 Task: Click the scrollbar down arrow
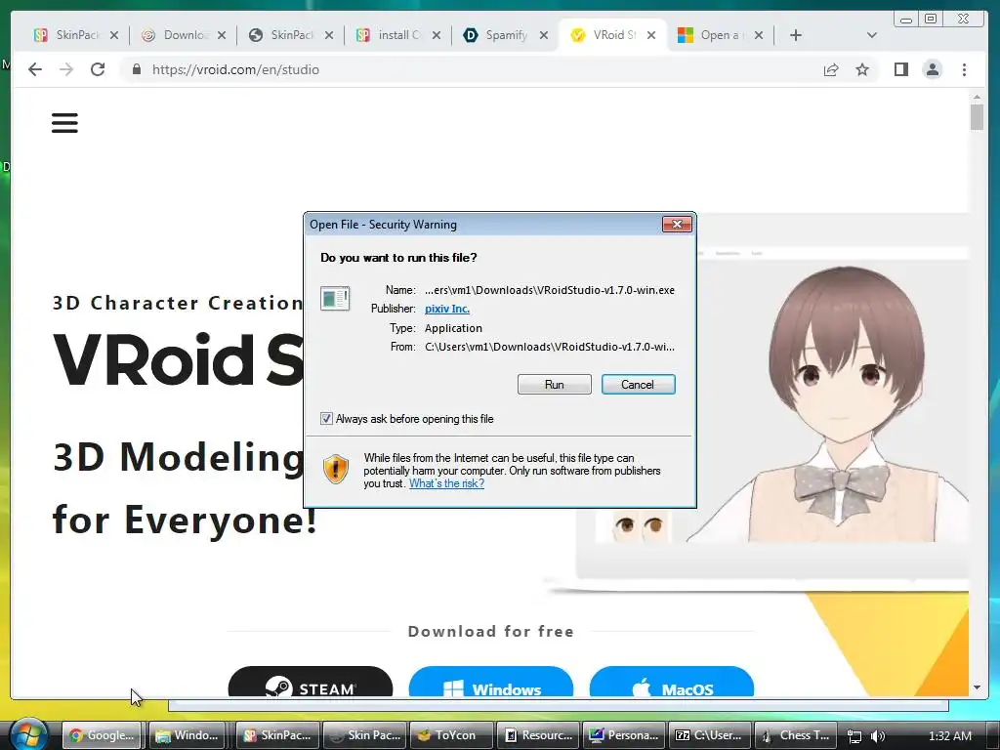[x=977, y=687]
